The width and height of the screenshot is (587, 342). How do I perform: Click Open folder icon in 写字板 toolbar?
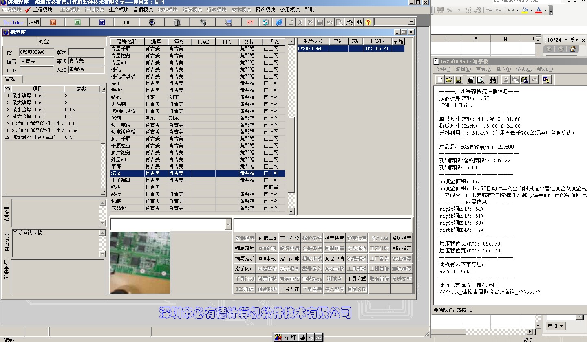pos(449,80)
